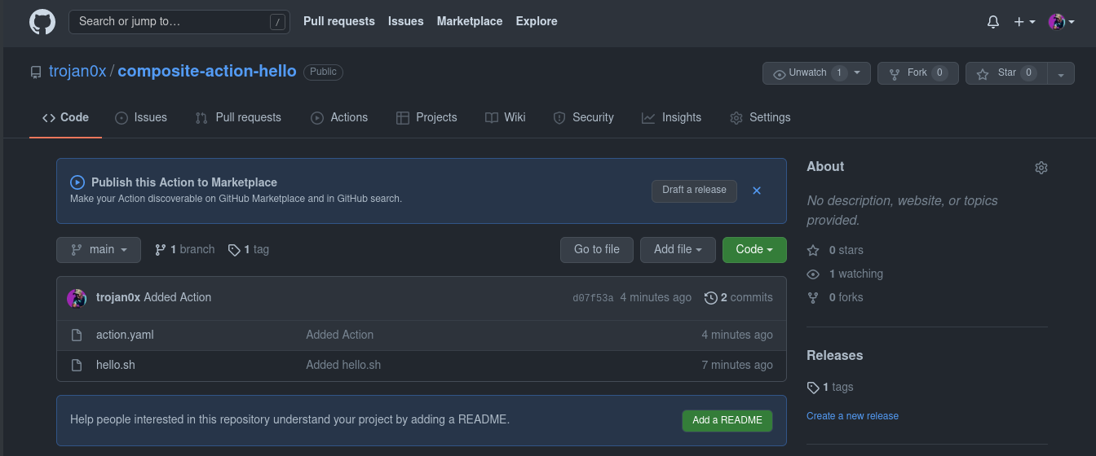The height and width of the screenshot is (456, 1096).
Task: Open the user avatar menu
Action: pos(1061,22)
